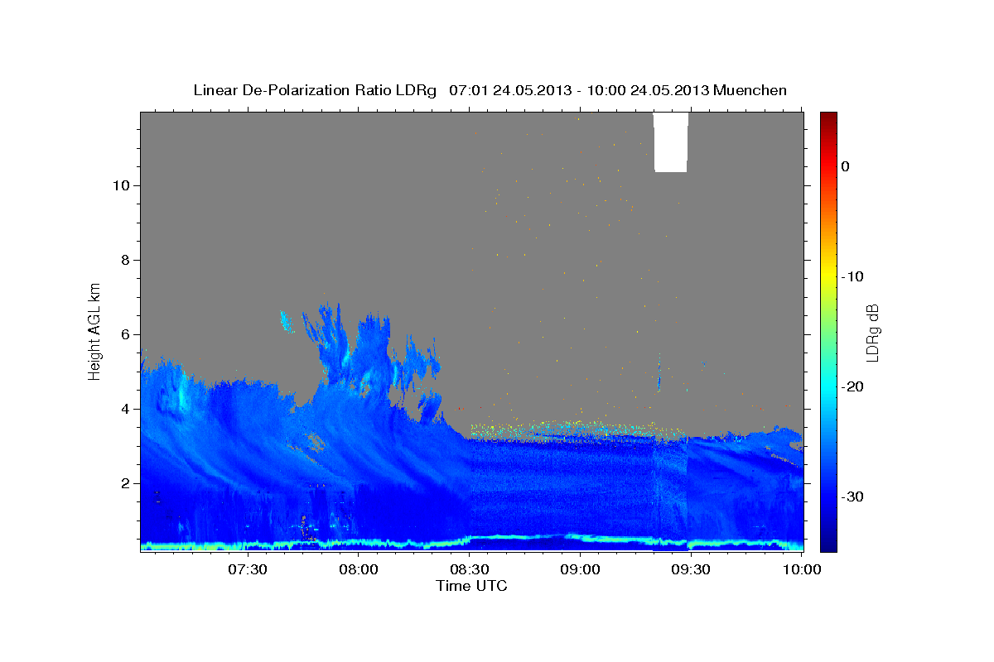Click the colorbar value -30
Image resolution: width=994 pixels, height=662 pixels.
click(852, 496)
